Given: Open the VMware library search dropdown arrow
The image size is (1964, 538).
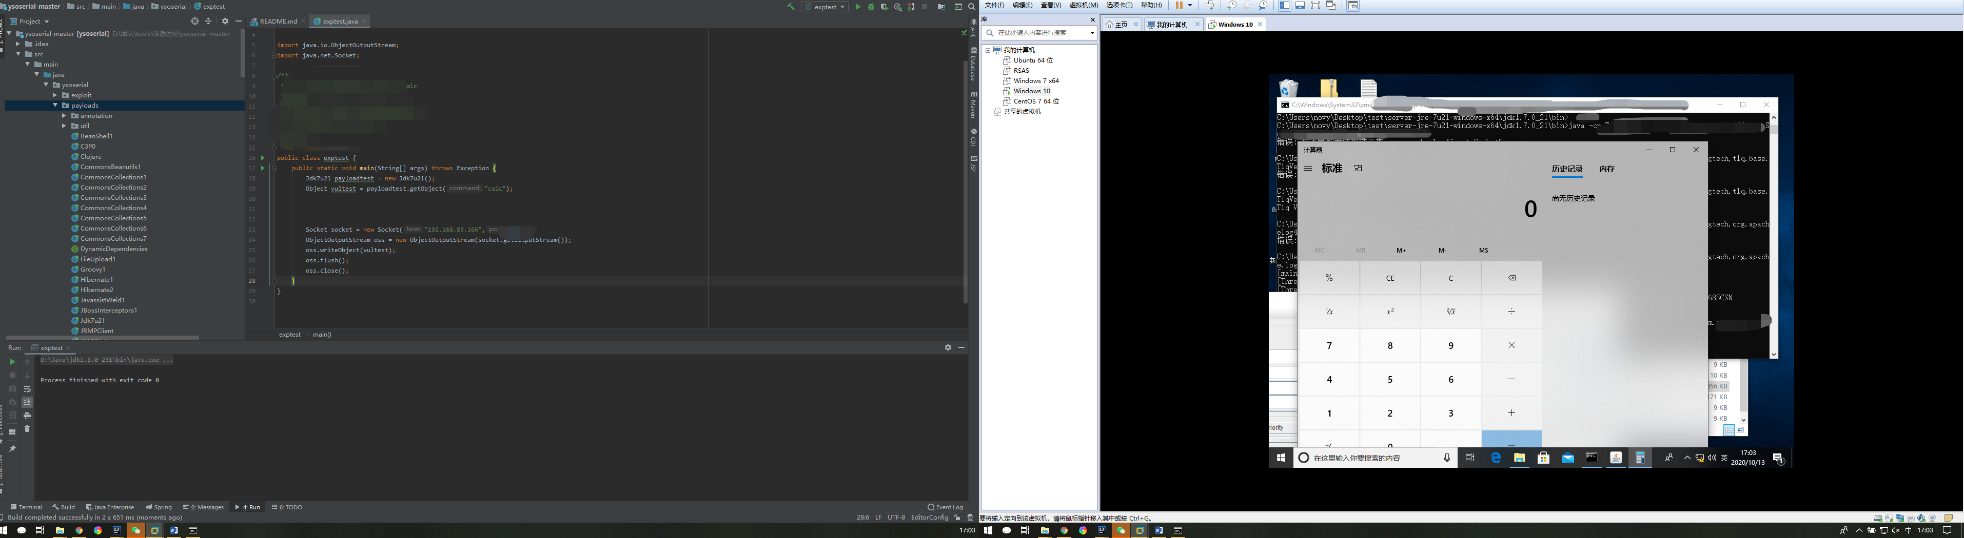Looking at the screenshot, I should (1092, 33).
